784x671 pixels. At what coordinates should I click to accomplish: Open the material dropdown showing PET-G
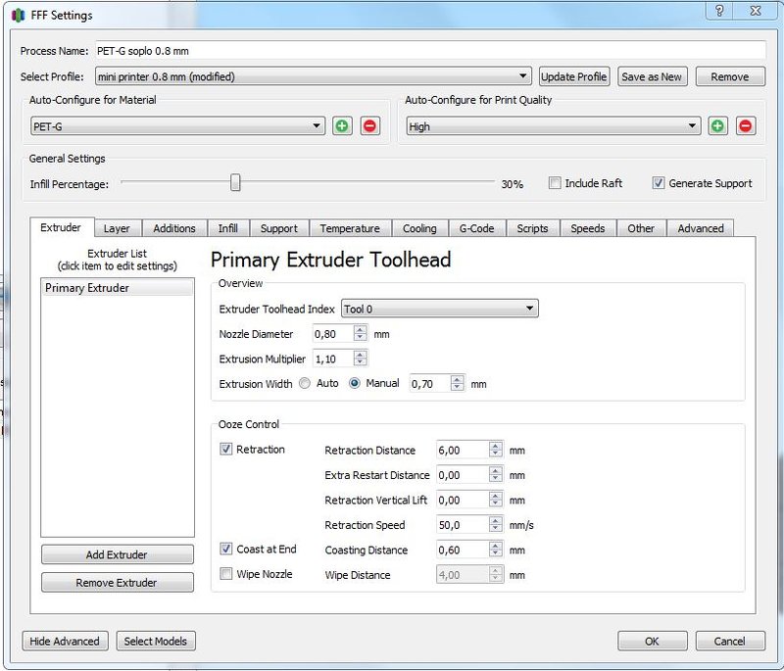tap(178, 126)
